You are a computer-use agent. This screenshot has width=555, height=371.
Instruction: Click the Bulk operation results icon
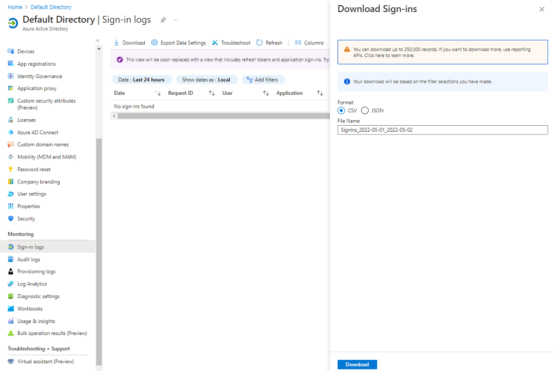point(11,333)
